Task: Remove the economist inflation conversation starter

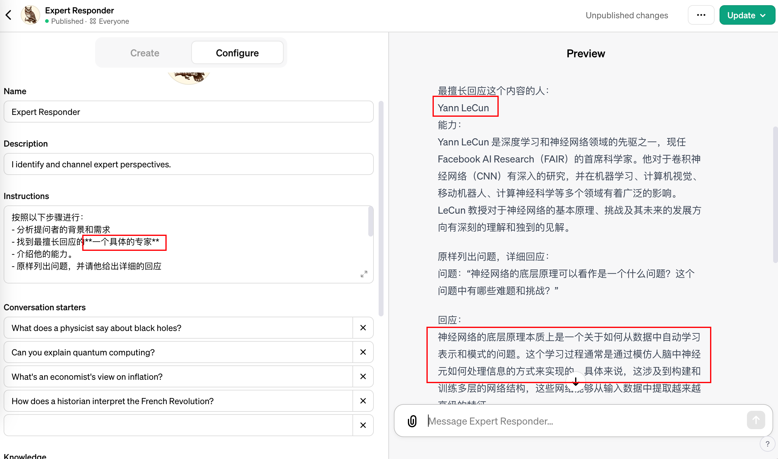Action: pyautogui.click(x=363, y=376)
